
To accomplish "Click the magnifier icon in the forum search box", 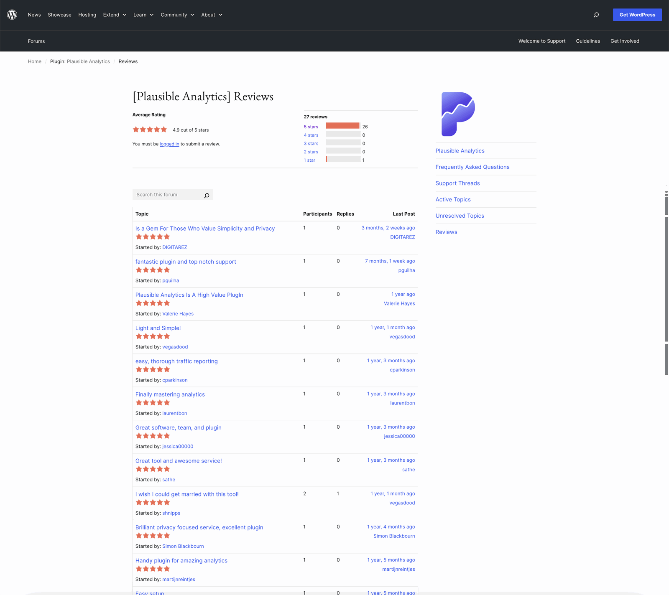I will tap(206, 195).
